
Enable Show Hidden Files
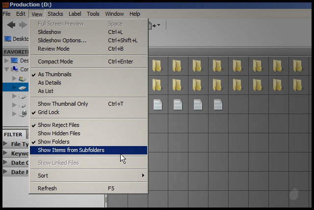coord(58,133)
